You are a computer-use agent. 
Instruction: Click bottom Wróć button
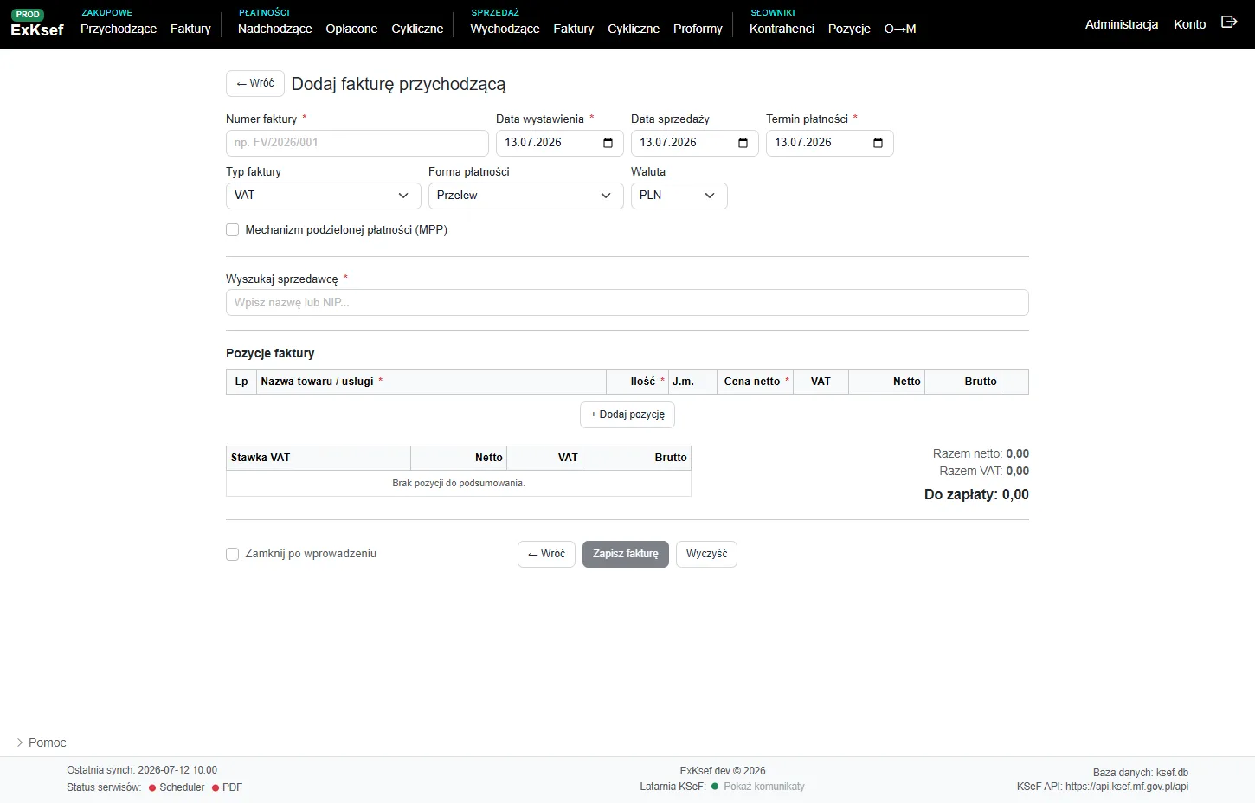pos(546,554)
